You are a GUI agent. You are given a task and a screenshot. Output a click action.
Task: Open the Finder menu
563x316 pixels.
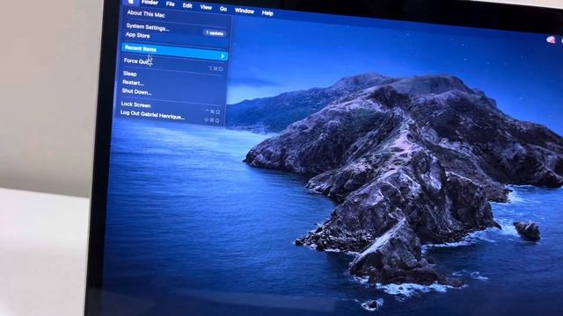[150, 2]
